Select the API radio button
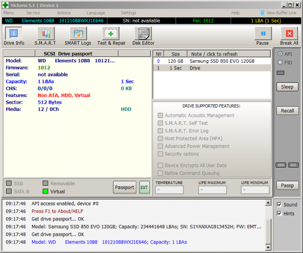Viewport: 303px width, 253px height. coord(280,54)
